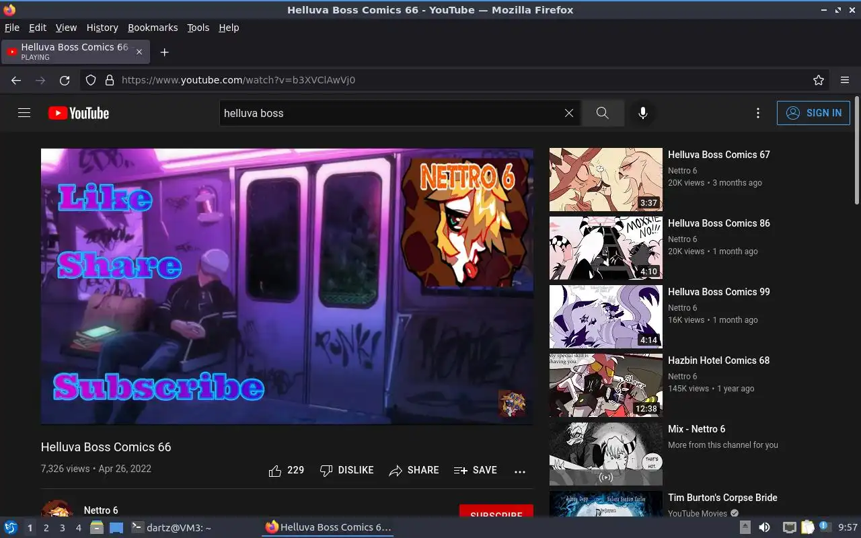The image size is (861, 538).
Task: Open the Tools menu
Action: (198, 28)
